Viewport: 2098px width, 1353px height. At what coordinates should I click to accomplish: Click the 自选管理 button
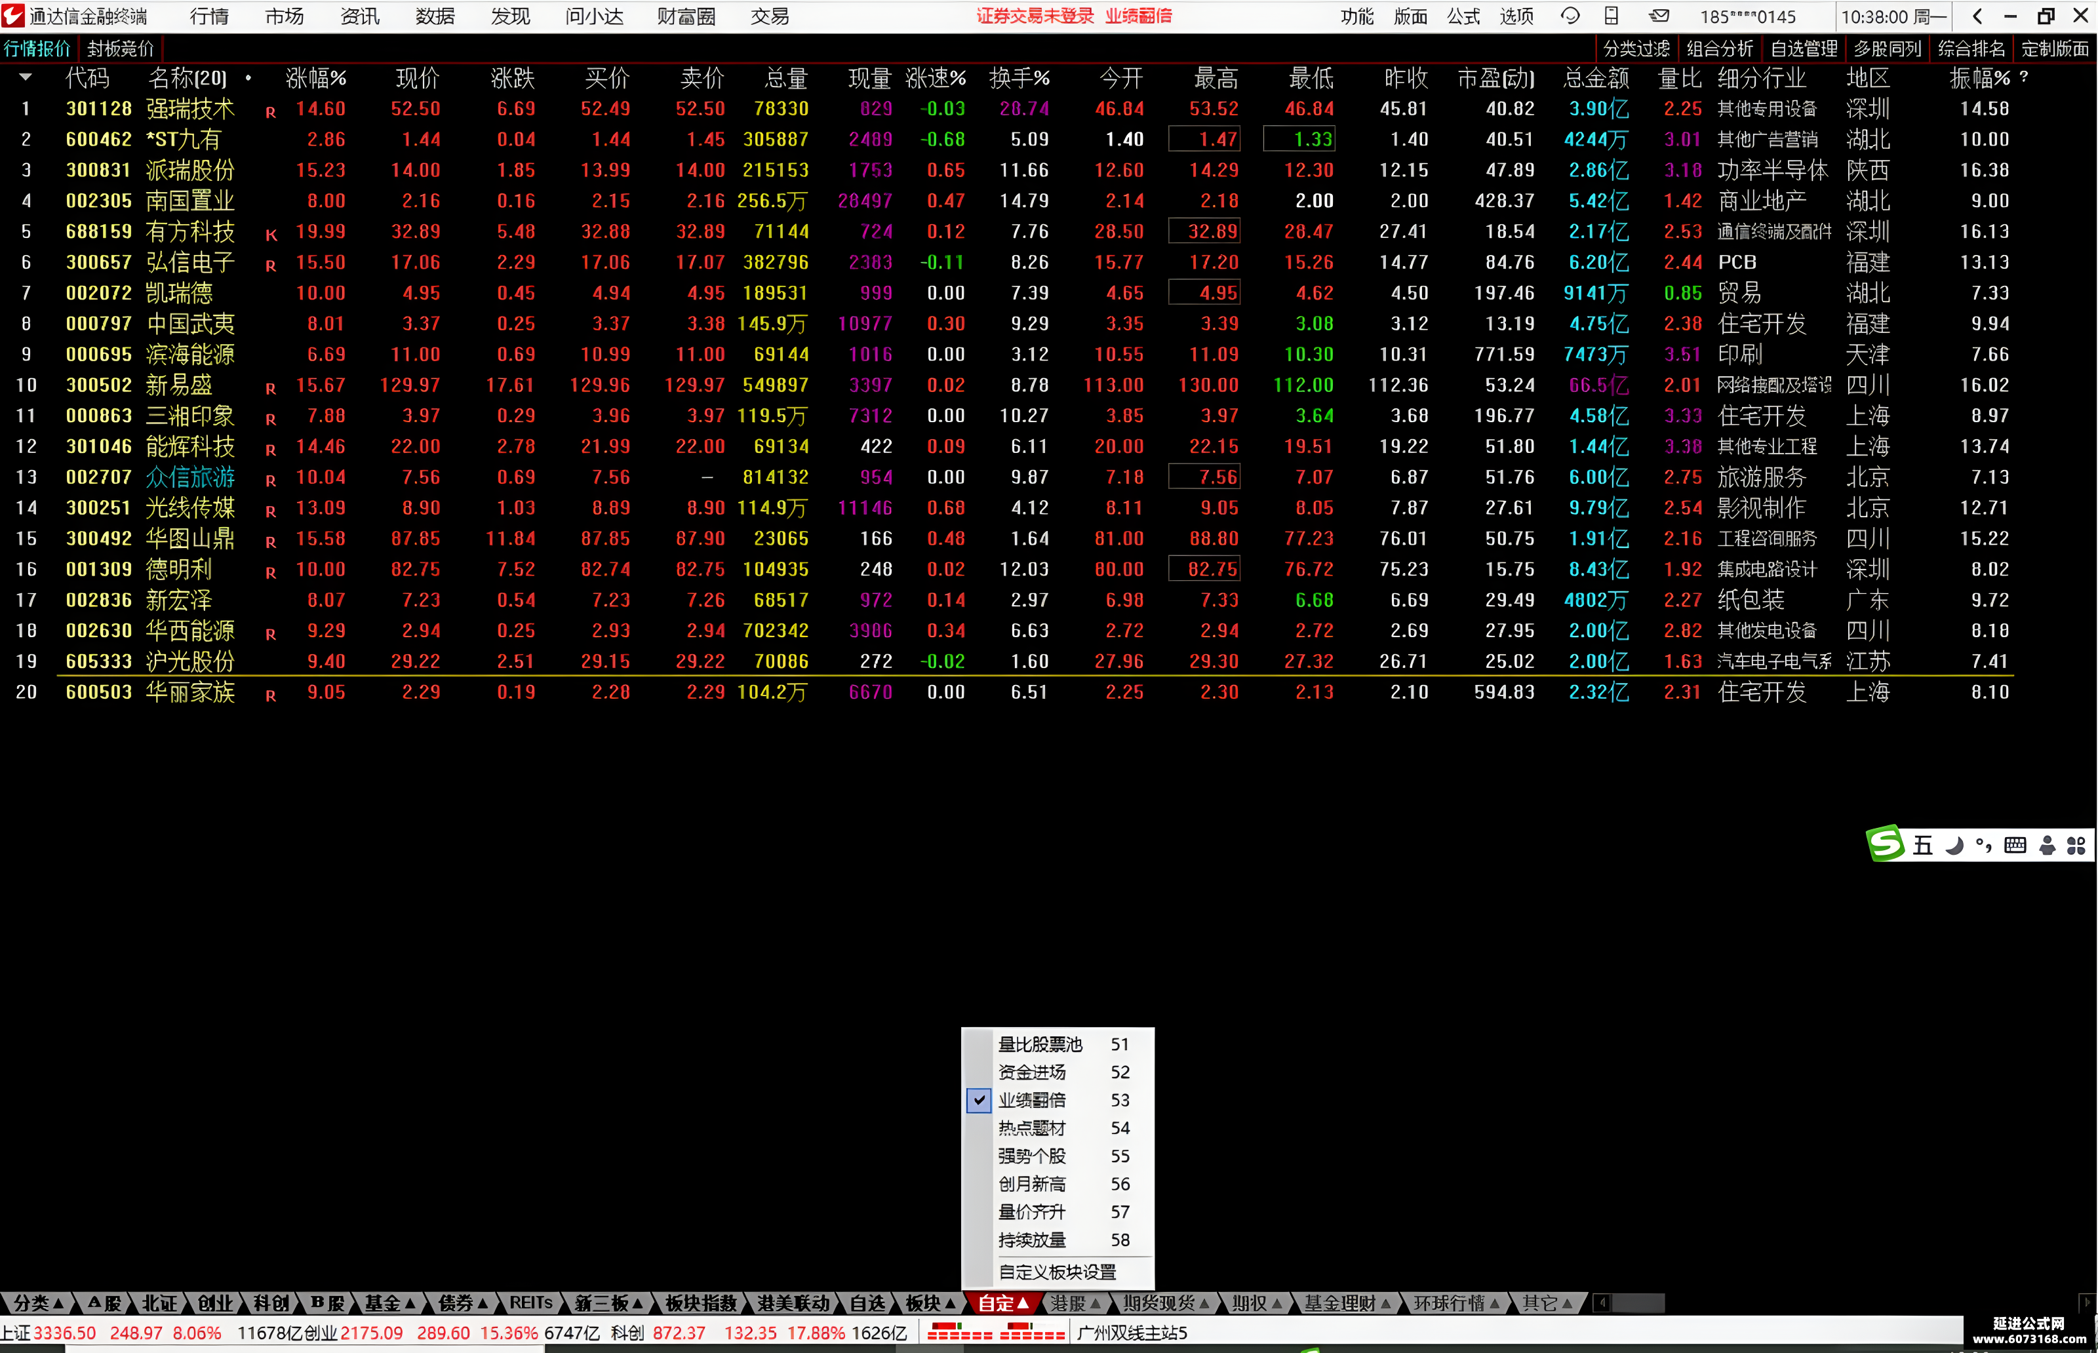click(1804, 49)
